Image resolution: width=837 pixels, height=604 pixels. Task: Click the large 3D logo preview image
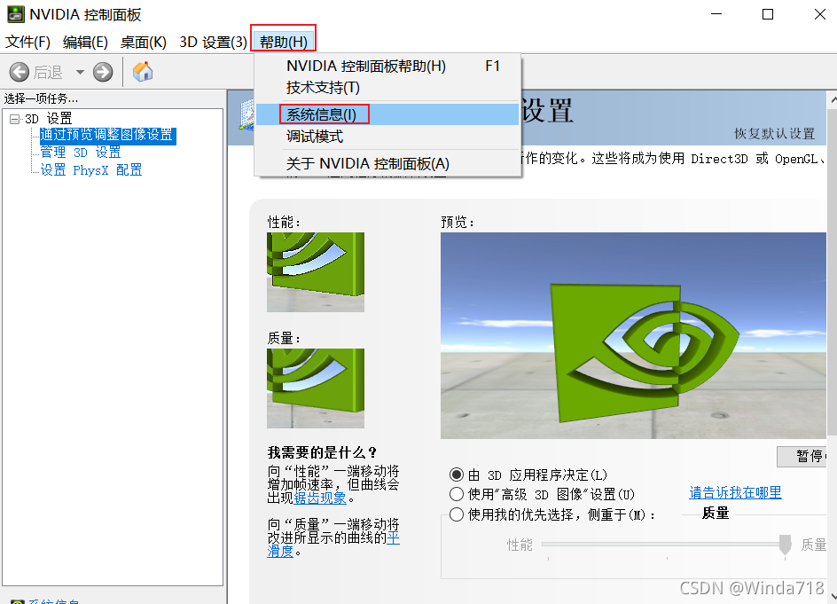[x=633, y=335]
